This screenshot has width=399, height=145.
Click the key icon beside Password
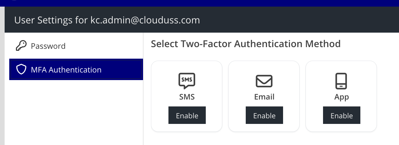tap(21, 46)
